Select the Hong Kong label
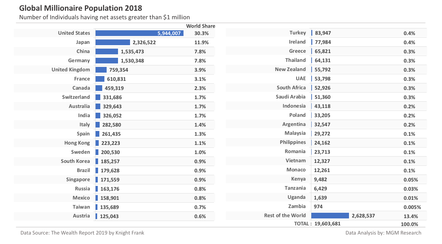Screen dimensions: 442x244 coord(77,143)
